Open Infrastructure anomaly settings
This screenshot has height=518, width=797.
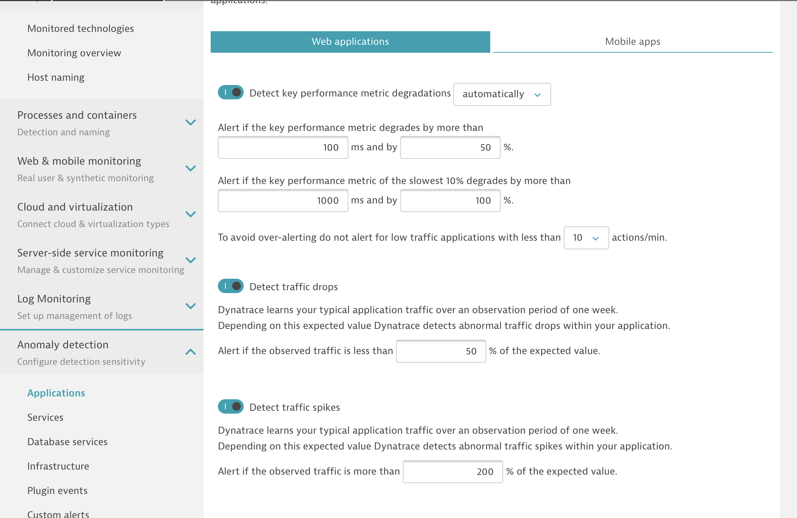pos(58,466)
